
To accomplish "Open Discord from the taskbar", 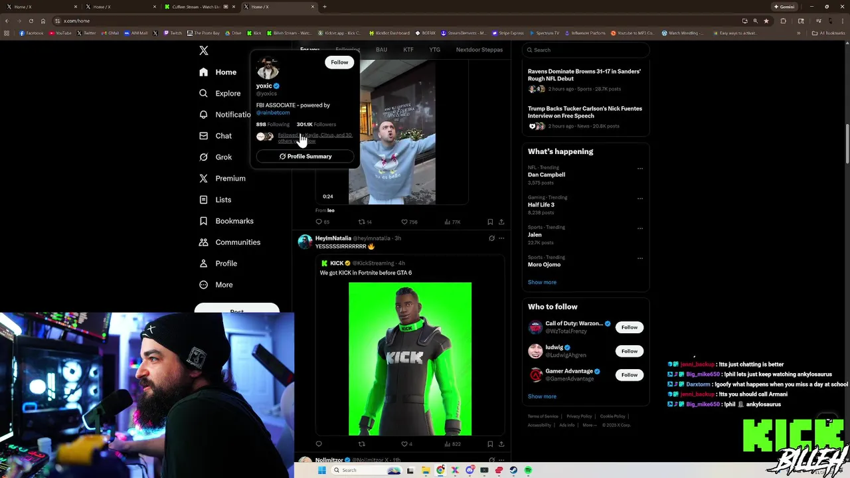I will click(469, 470).
